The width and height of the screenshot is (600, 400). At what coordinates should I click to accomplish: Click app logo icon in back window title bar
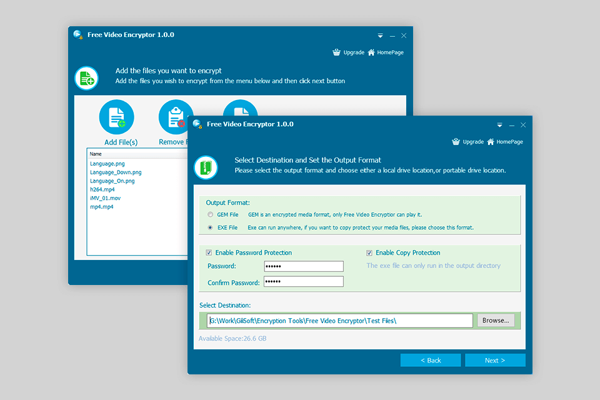(78, 34)
